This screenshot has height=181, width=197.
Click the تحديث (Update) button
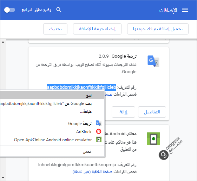click(55, 29)
